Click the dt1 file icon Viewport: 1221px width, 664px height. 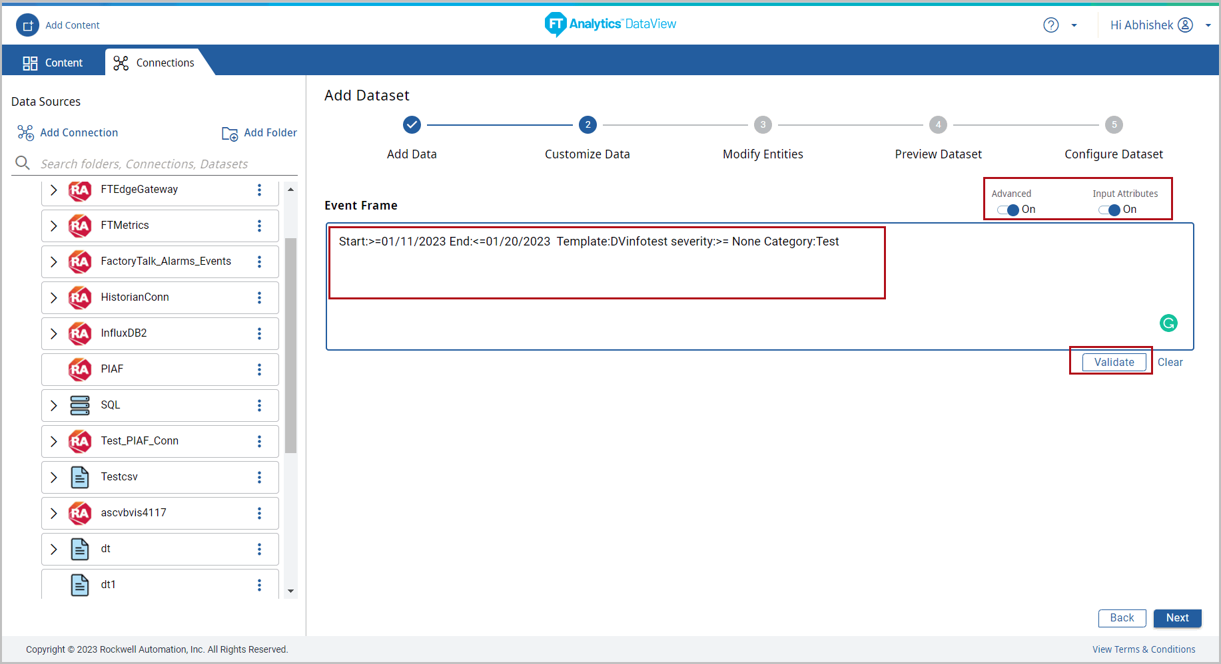click(x=80, y=585)
